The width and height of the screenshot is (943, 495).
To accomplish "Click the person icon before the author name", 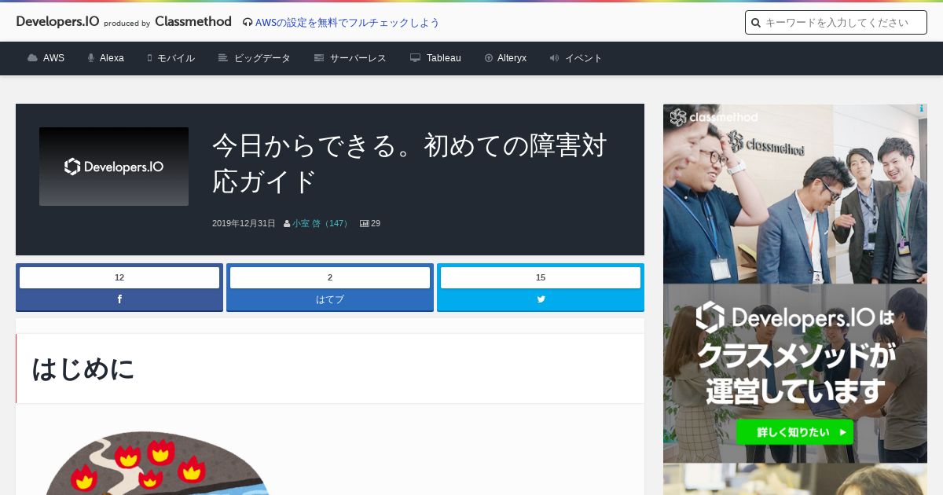I will [287, 224].
